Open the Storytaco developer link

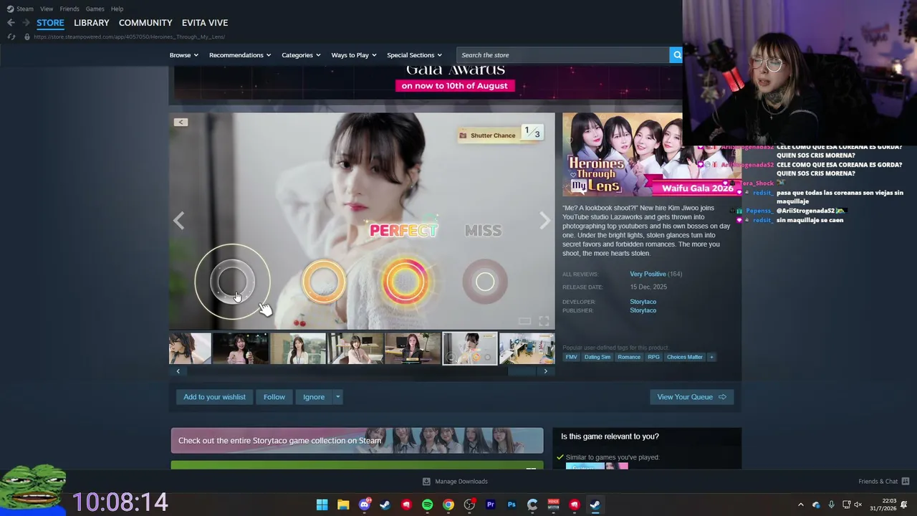click(643, 302)
